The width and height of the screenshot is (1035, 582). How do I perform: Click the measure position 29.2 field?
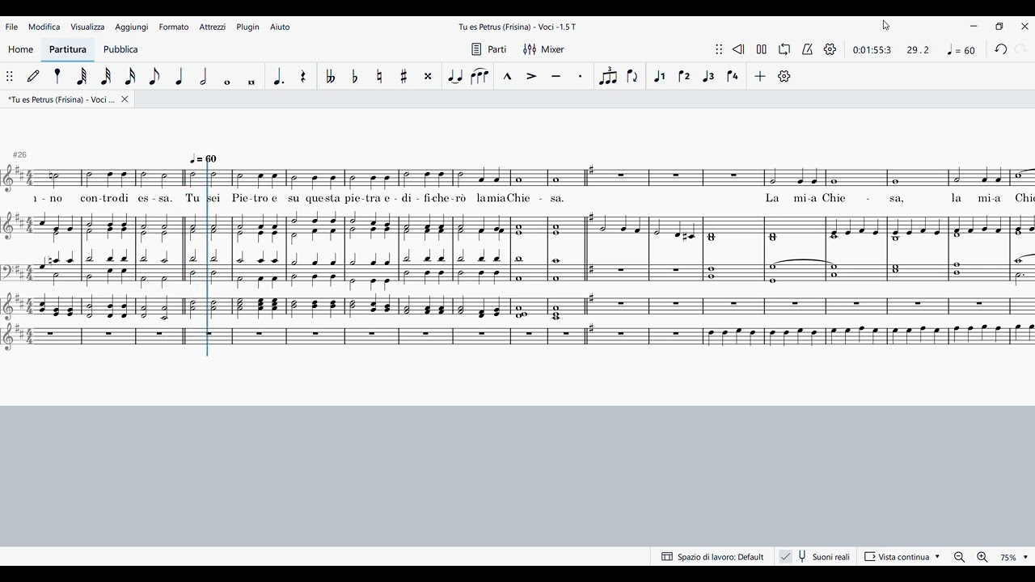[918, 50]
